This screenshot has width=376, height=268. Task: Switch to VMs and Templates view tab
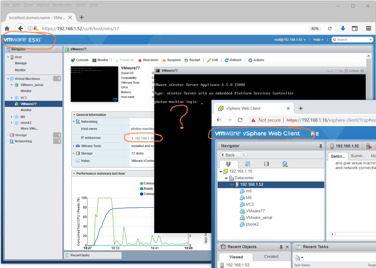(x=248, y=164)
